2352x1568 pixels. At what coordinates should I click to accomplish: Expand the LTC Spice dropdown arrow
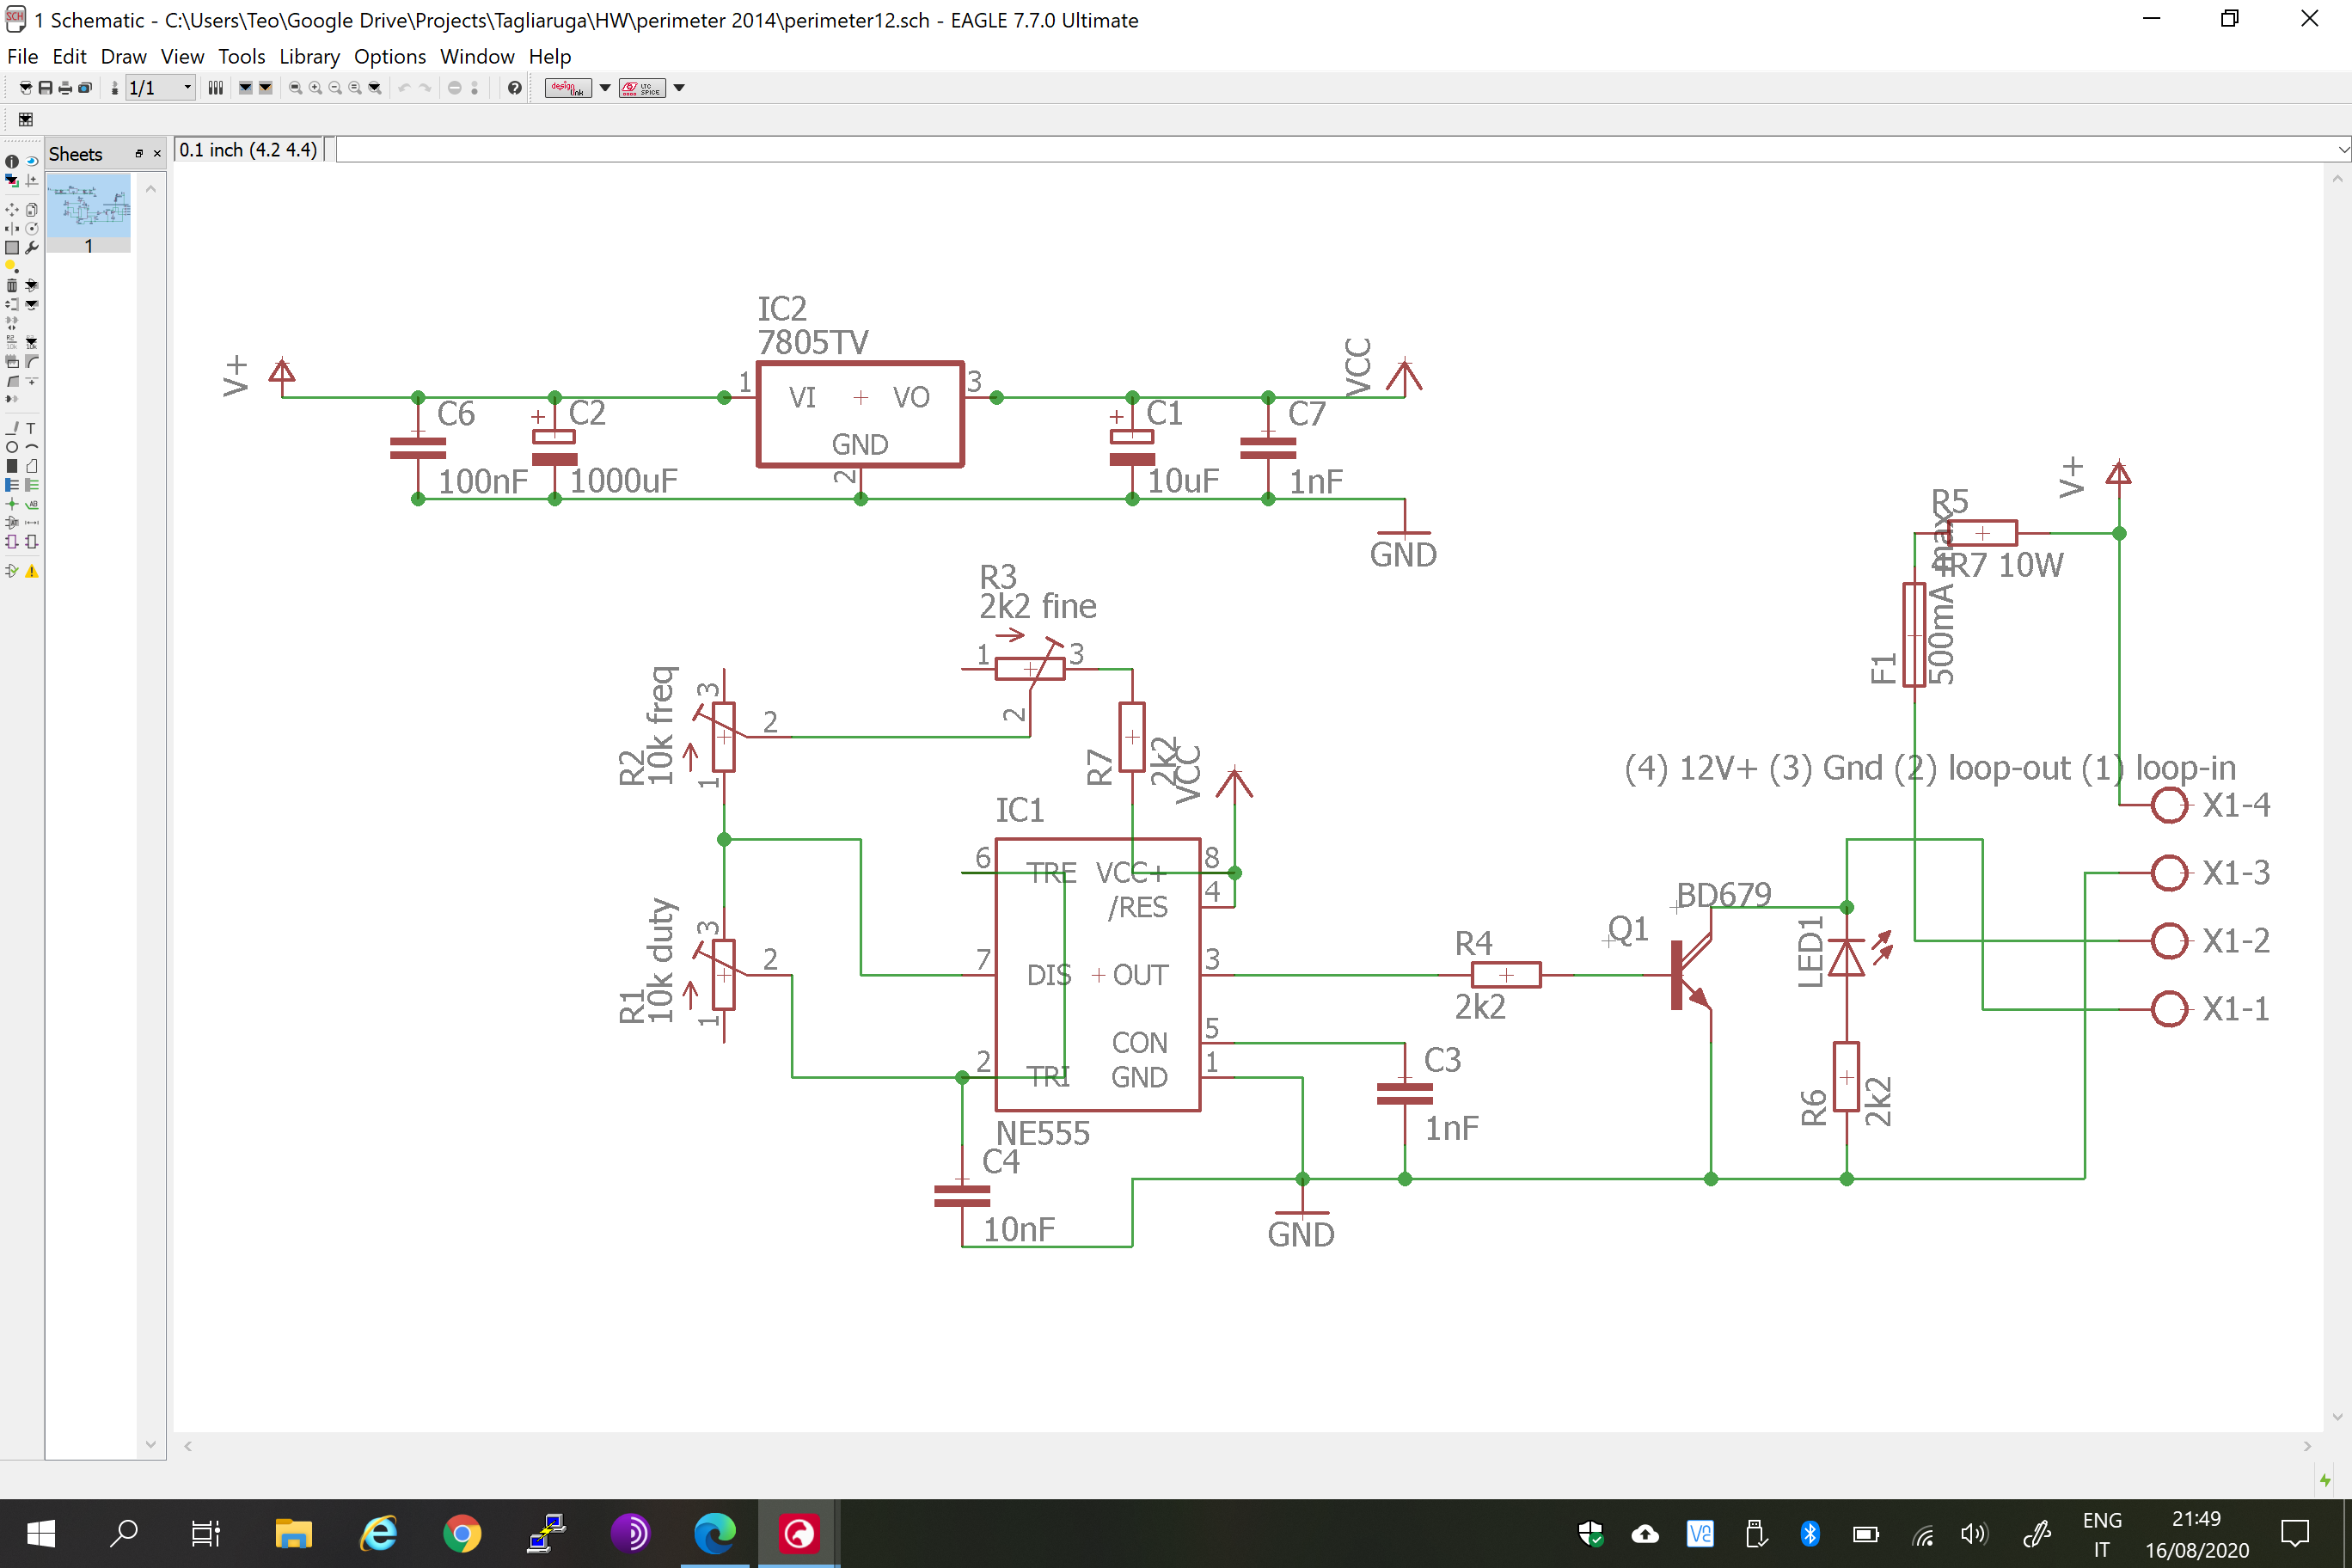point(679,88)
